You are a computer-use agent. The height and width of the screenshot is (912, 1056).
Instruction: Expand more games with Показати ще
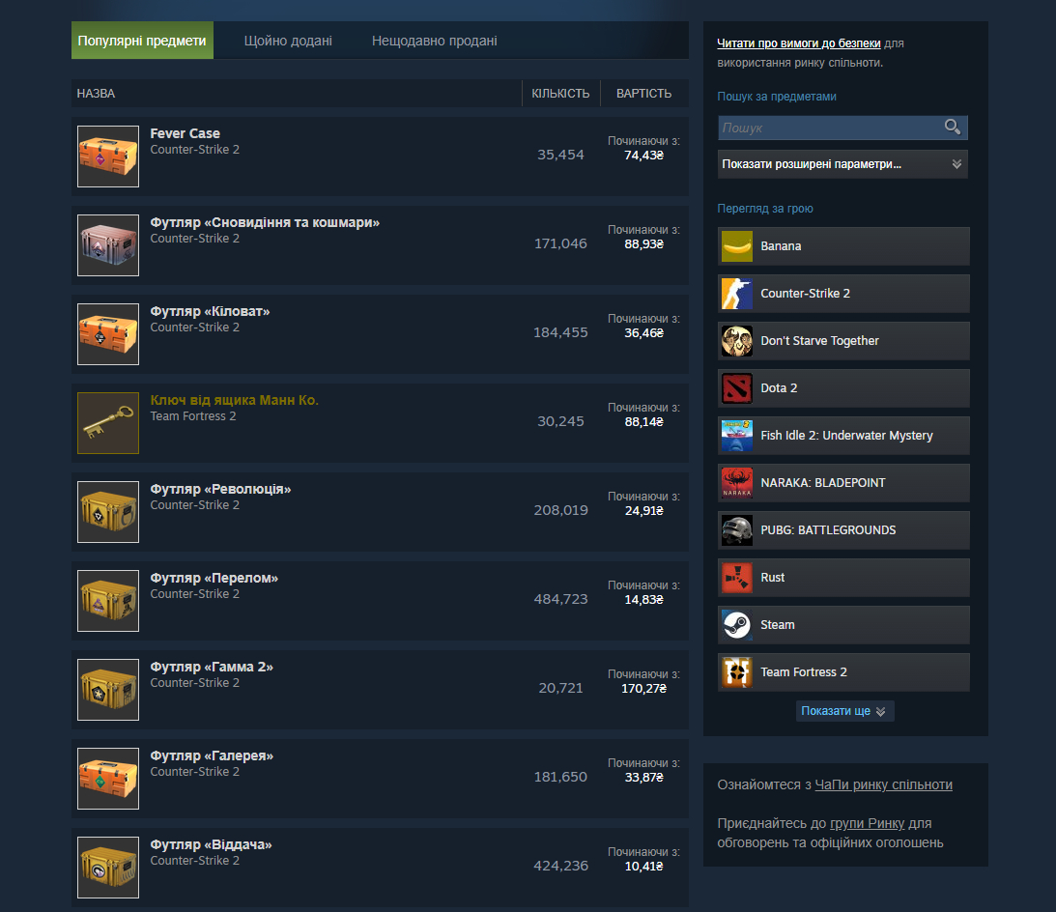click(844, 711)
